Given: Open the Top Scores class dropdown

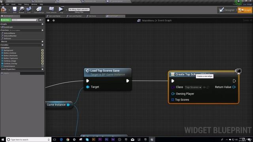Looking at the screenshot, I should coord(193,87).
